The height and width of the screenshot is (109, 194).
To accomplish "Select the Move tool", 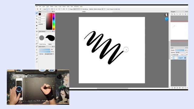I will [37, 22].
